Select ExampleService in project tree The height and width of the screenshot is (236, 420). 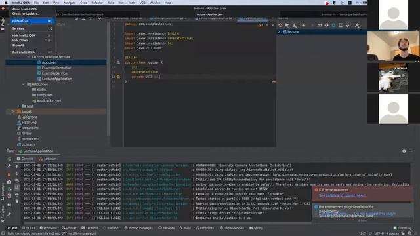click(x=54, y=73)
